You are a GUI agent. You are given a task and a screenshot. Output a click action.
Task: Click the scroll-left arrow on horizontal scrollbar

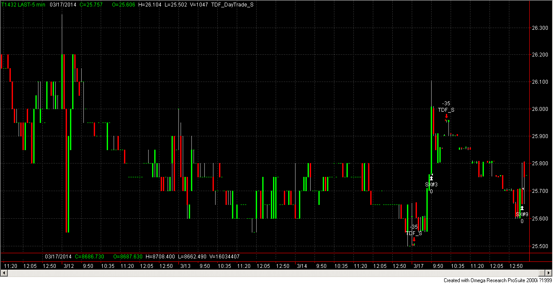(3, 273)
